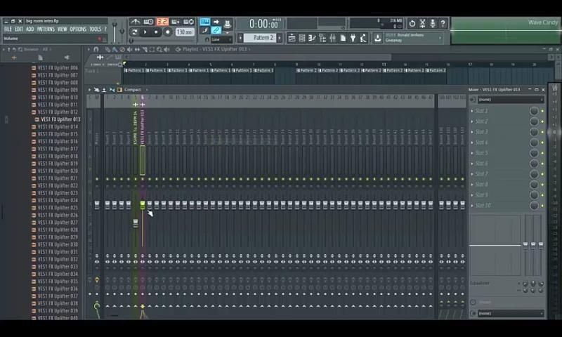
Task: Toggle the Slot 3 enable LED
Action: click(542, 132)
